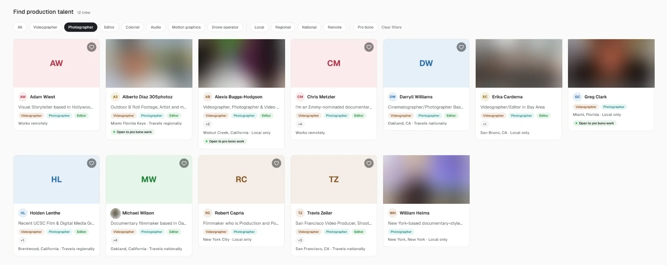The width and height of the screenshot is (667, 265).
Task: Click Alexis Buggs-Hodgson's cover photo
Action: coord(241,63)
